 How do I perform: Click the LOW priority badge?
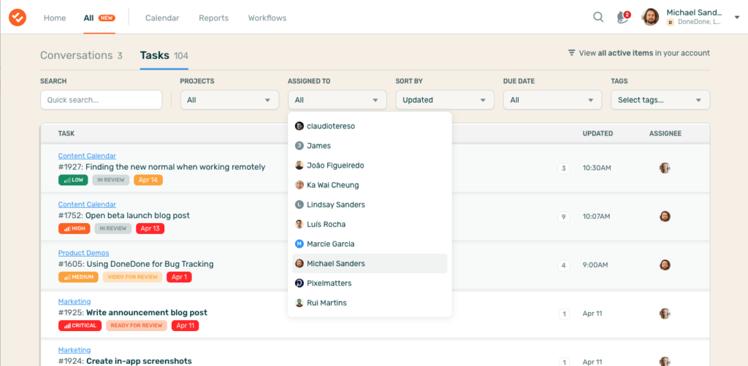pos(73,180)
